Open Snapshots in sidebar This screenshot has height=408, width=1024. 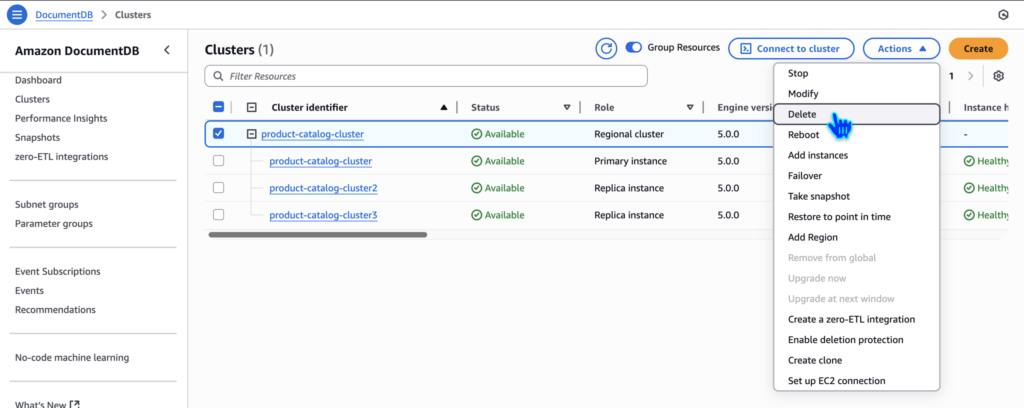[38, 138]
